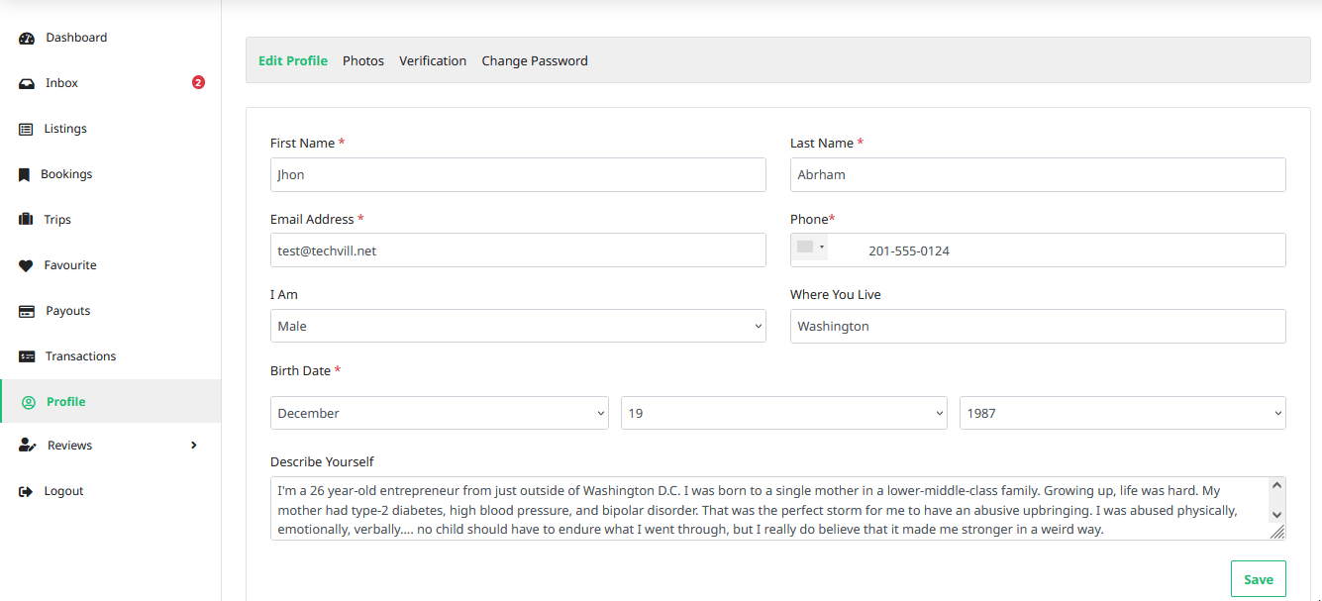Open the birth month dropdown showing December
Screen dimensions: 1322x601
(439, 413)
